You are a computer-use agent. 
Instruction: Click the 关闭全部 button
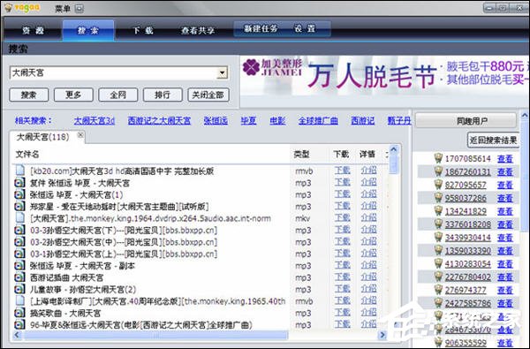[208, 95]
